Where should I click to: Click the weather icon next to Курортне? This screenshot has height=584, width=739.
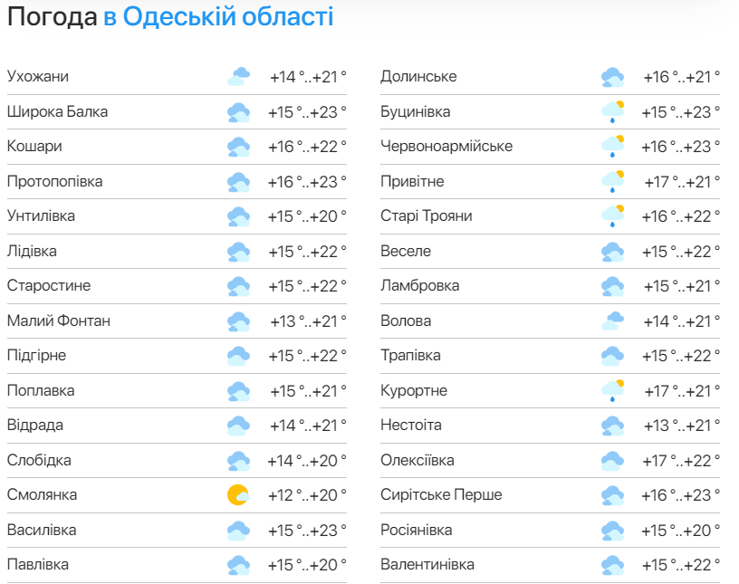612,391
